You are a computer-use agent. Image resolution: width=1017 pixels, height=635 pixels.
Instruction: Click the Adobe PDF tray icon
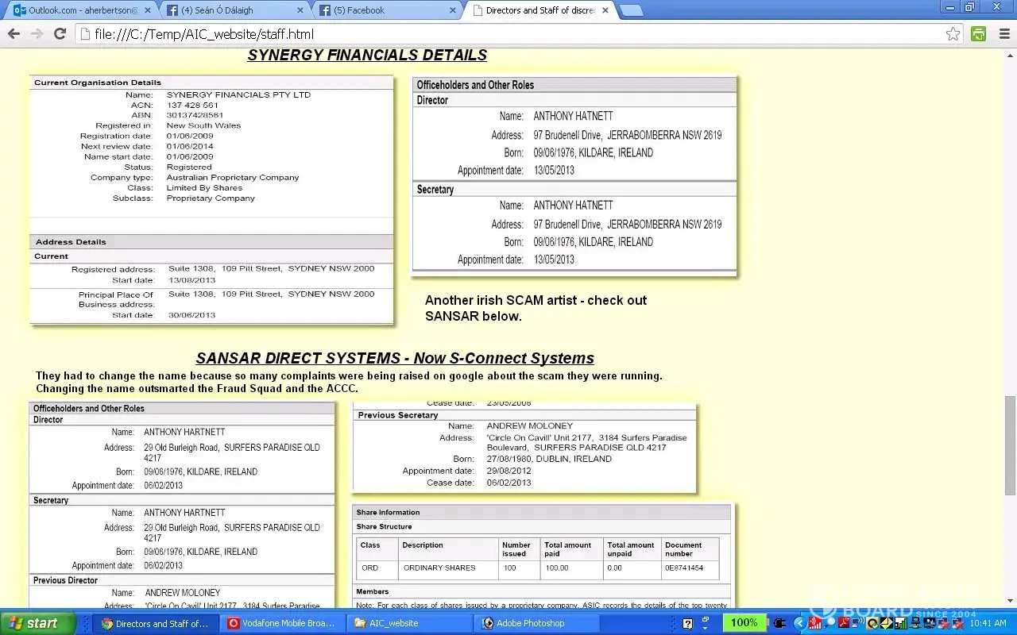point(844,623)
